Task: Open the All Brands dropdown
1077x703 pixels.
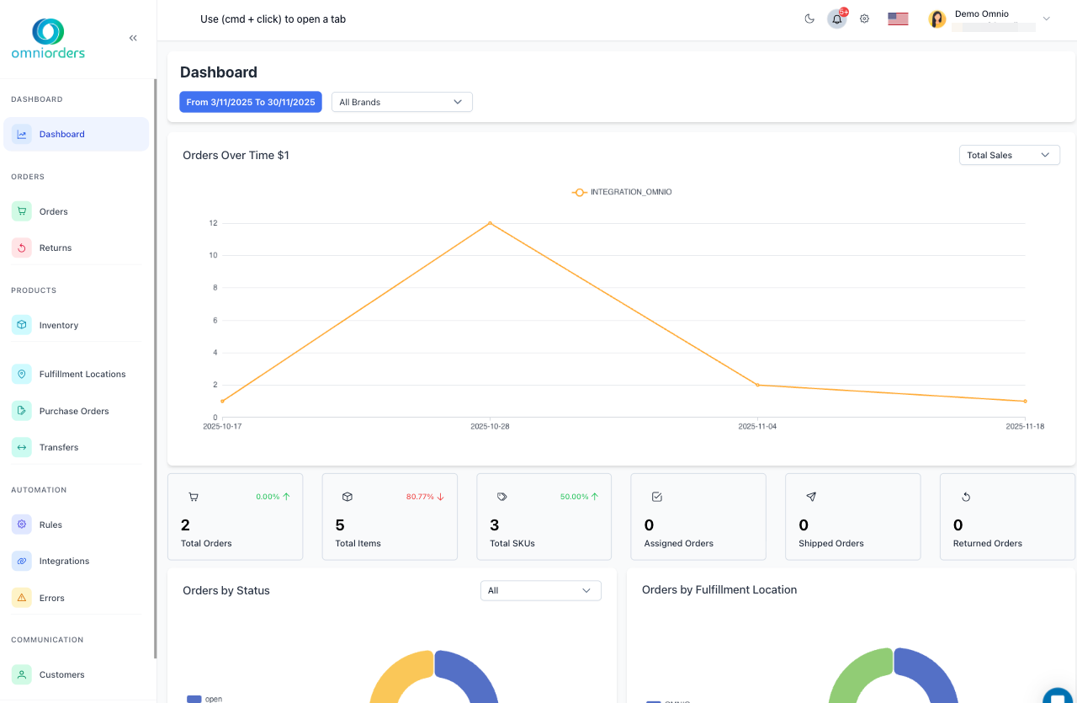Action: click(401, 102)
